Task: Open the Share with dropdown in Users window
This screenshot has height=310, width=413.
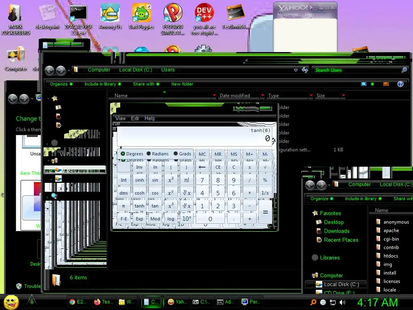Action: (x=146, y=84)
